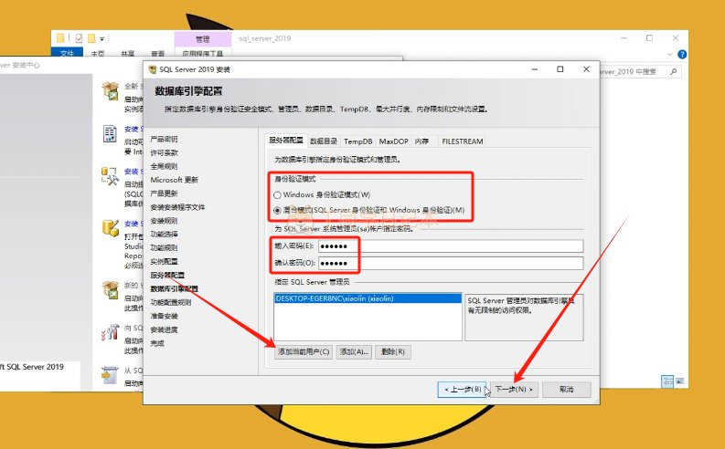Select Windows 身份验证模式(W) radio button
This screenshot has height=449, width=725.
pyautogui.click(x=277, y=195)
